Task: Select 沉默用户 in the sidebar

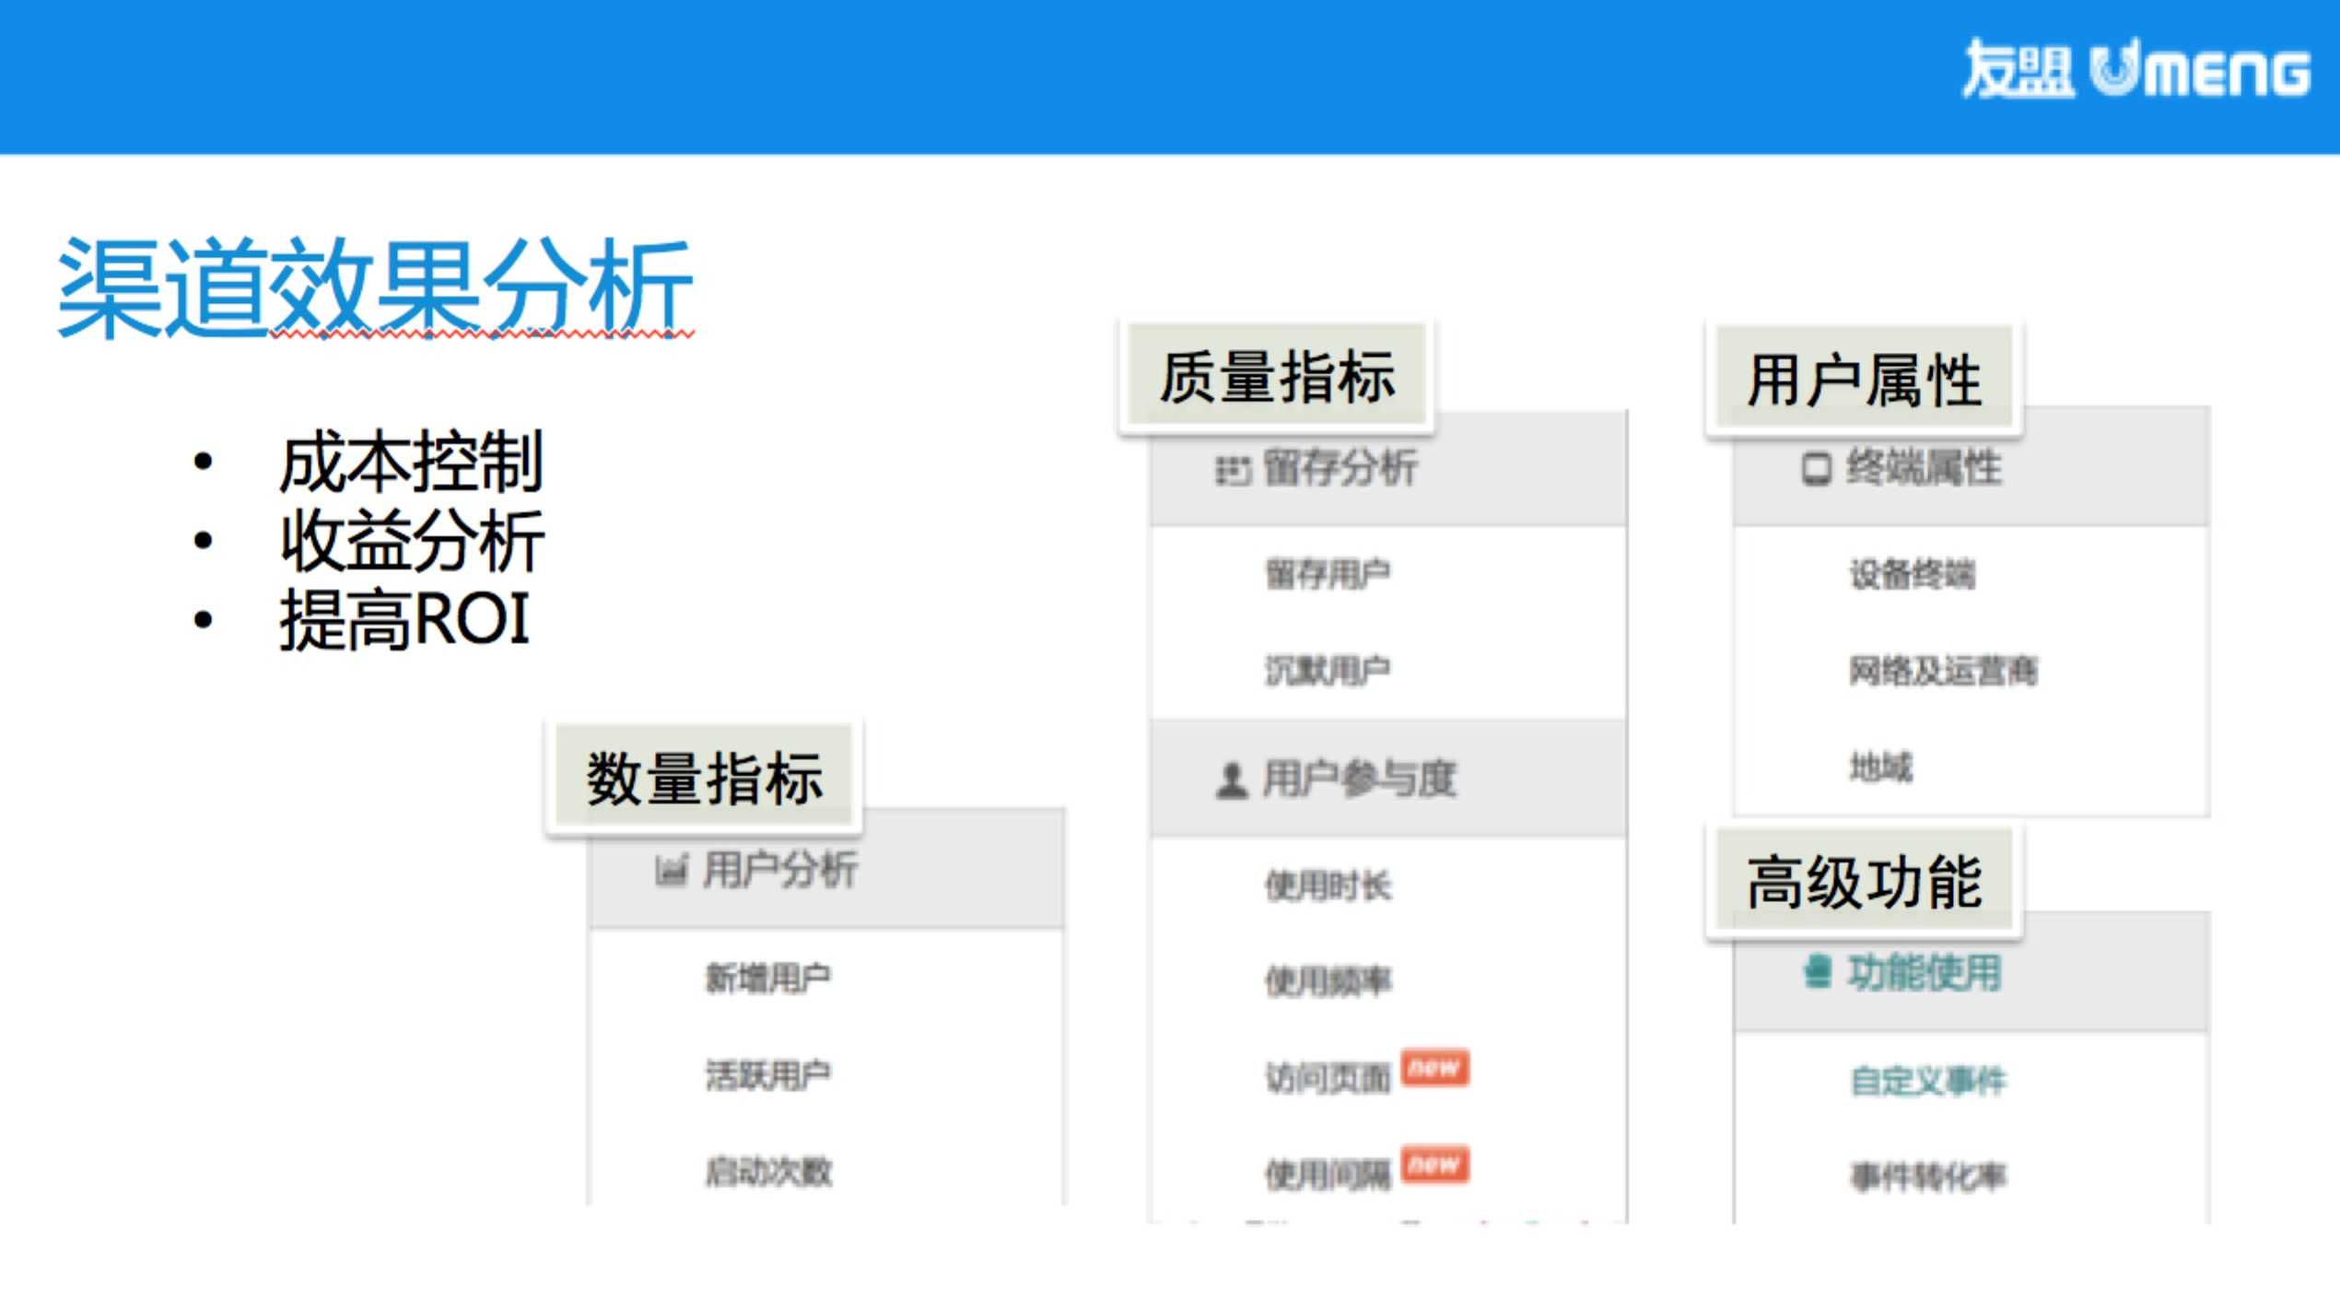Action: [x=1328, y=671]
